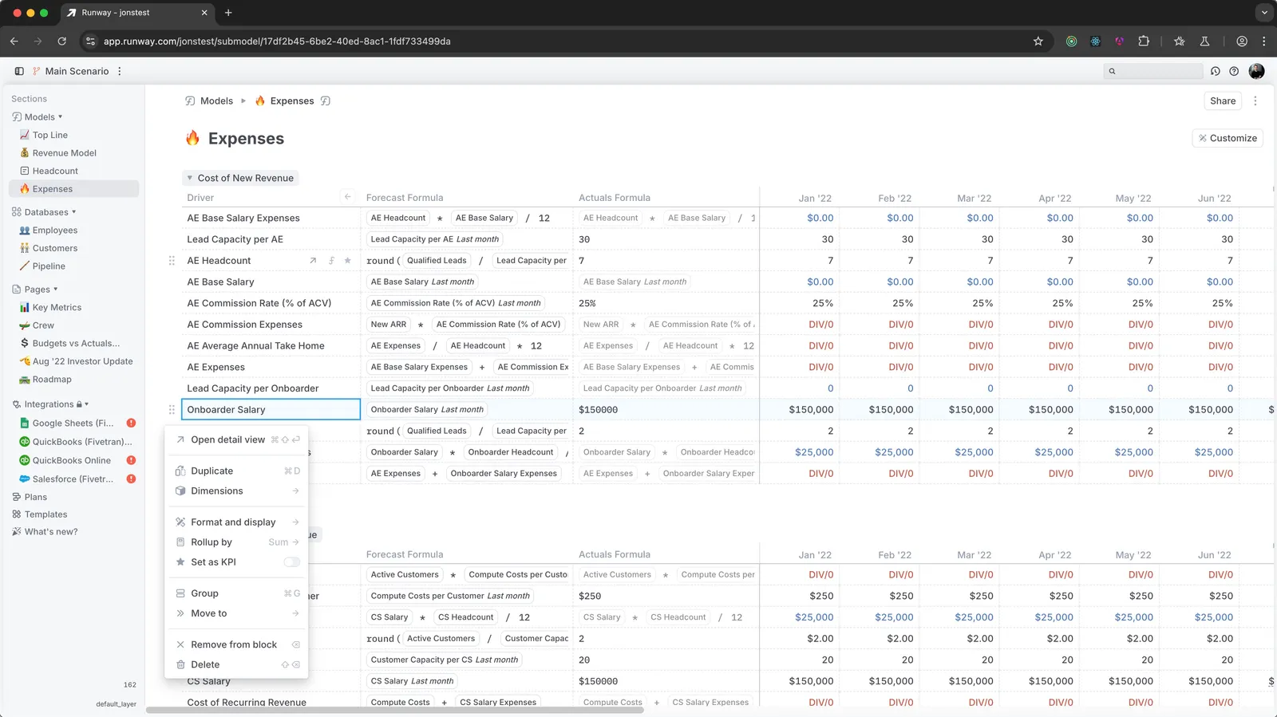1277x717 pixels.
Task: Click the Share button
Action: [1223, 101]
